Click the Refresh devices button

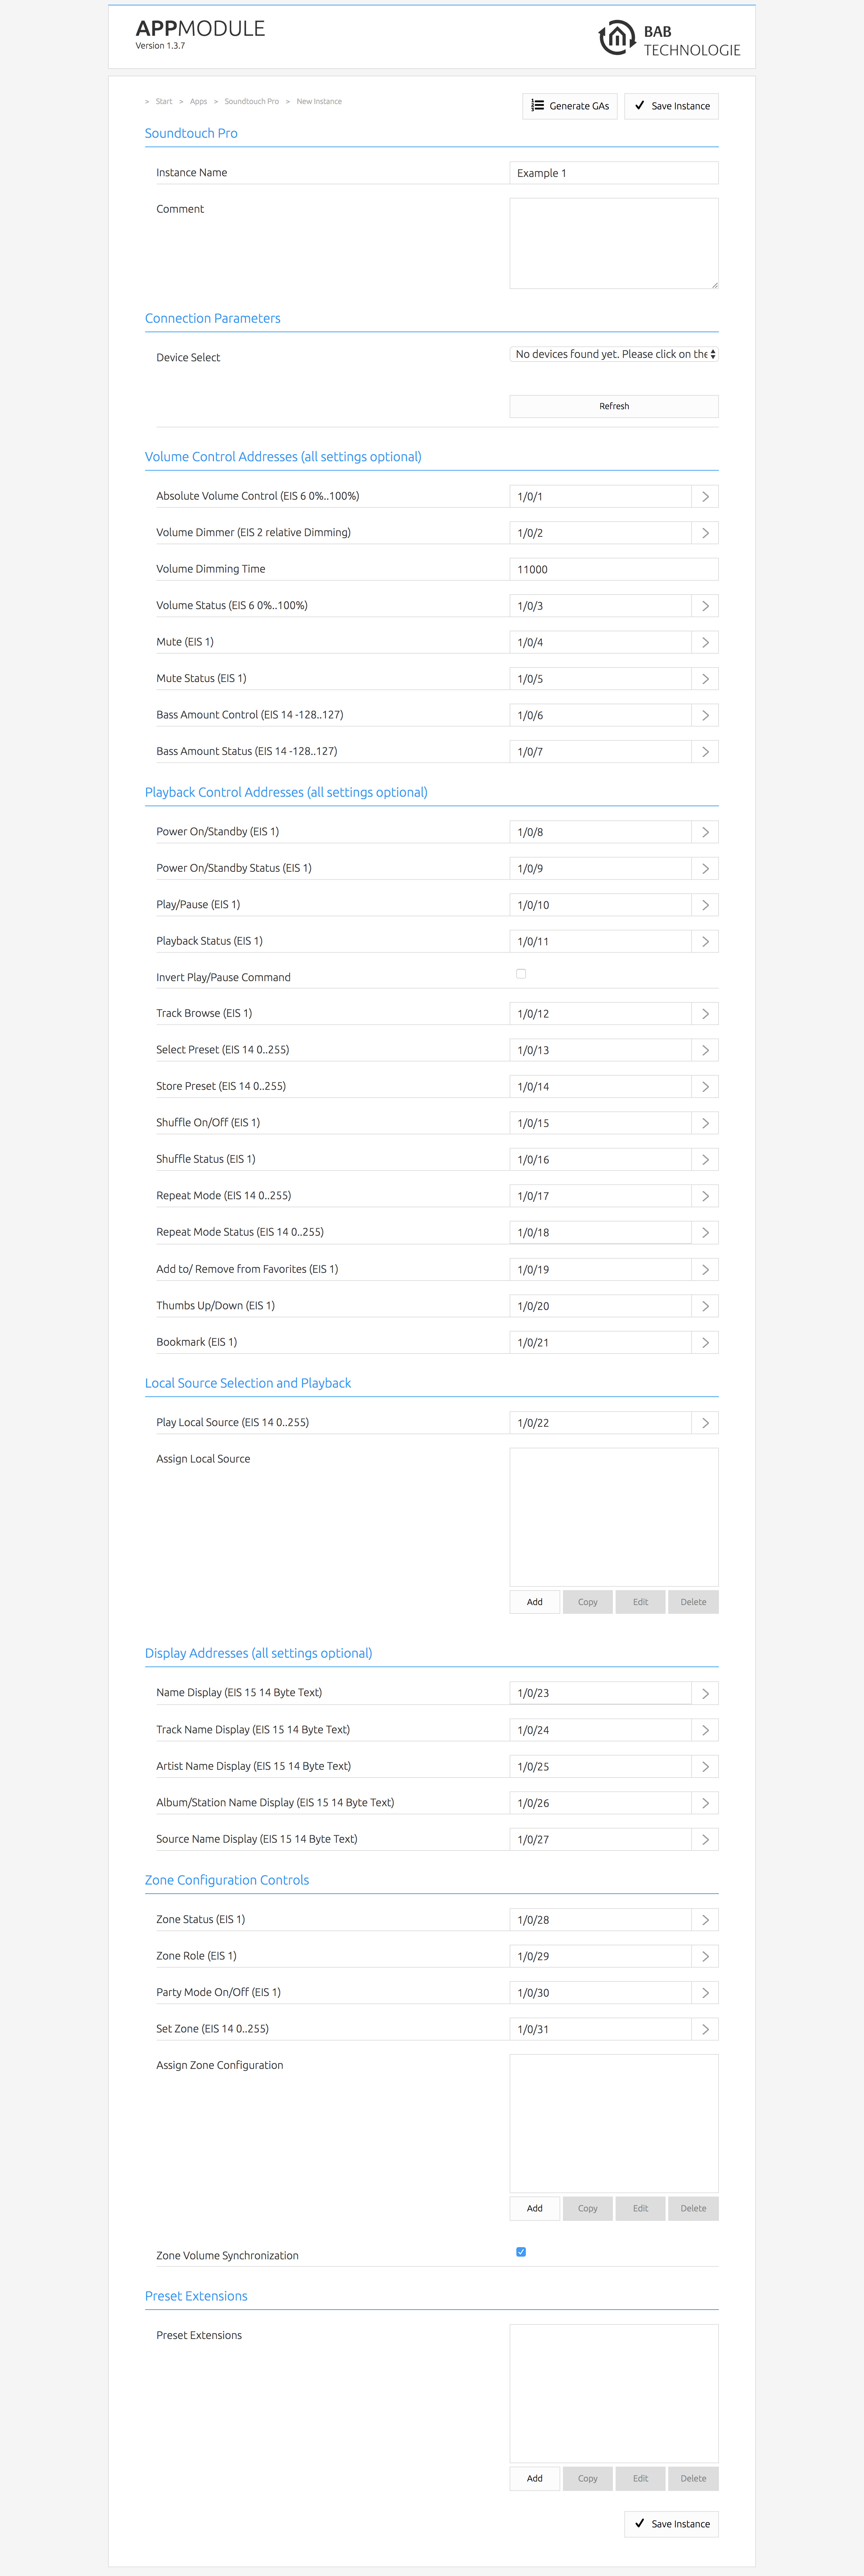[614, 406]
